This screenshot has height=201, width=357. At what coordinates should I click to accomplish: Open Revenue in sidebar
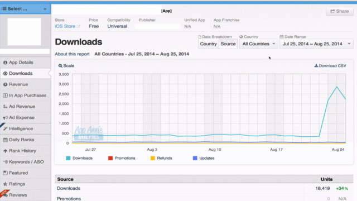click(x=26, y=84)
